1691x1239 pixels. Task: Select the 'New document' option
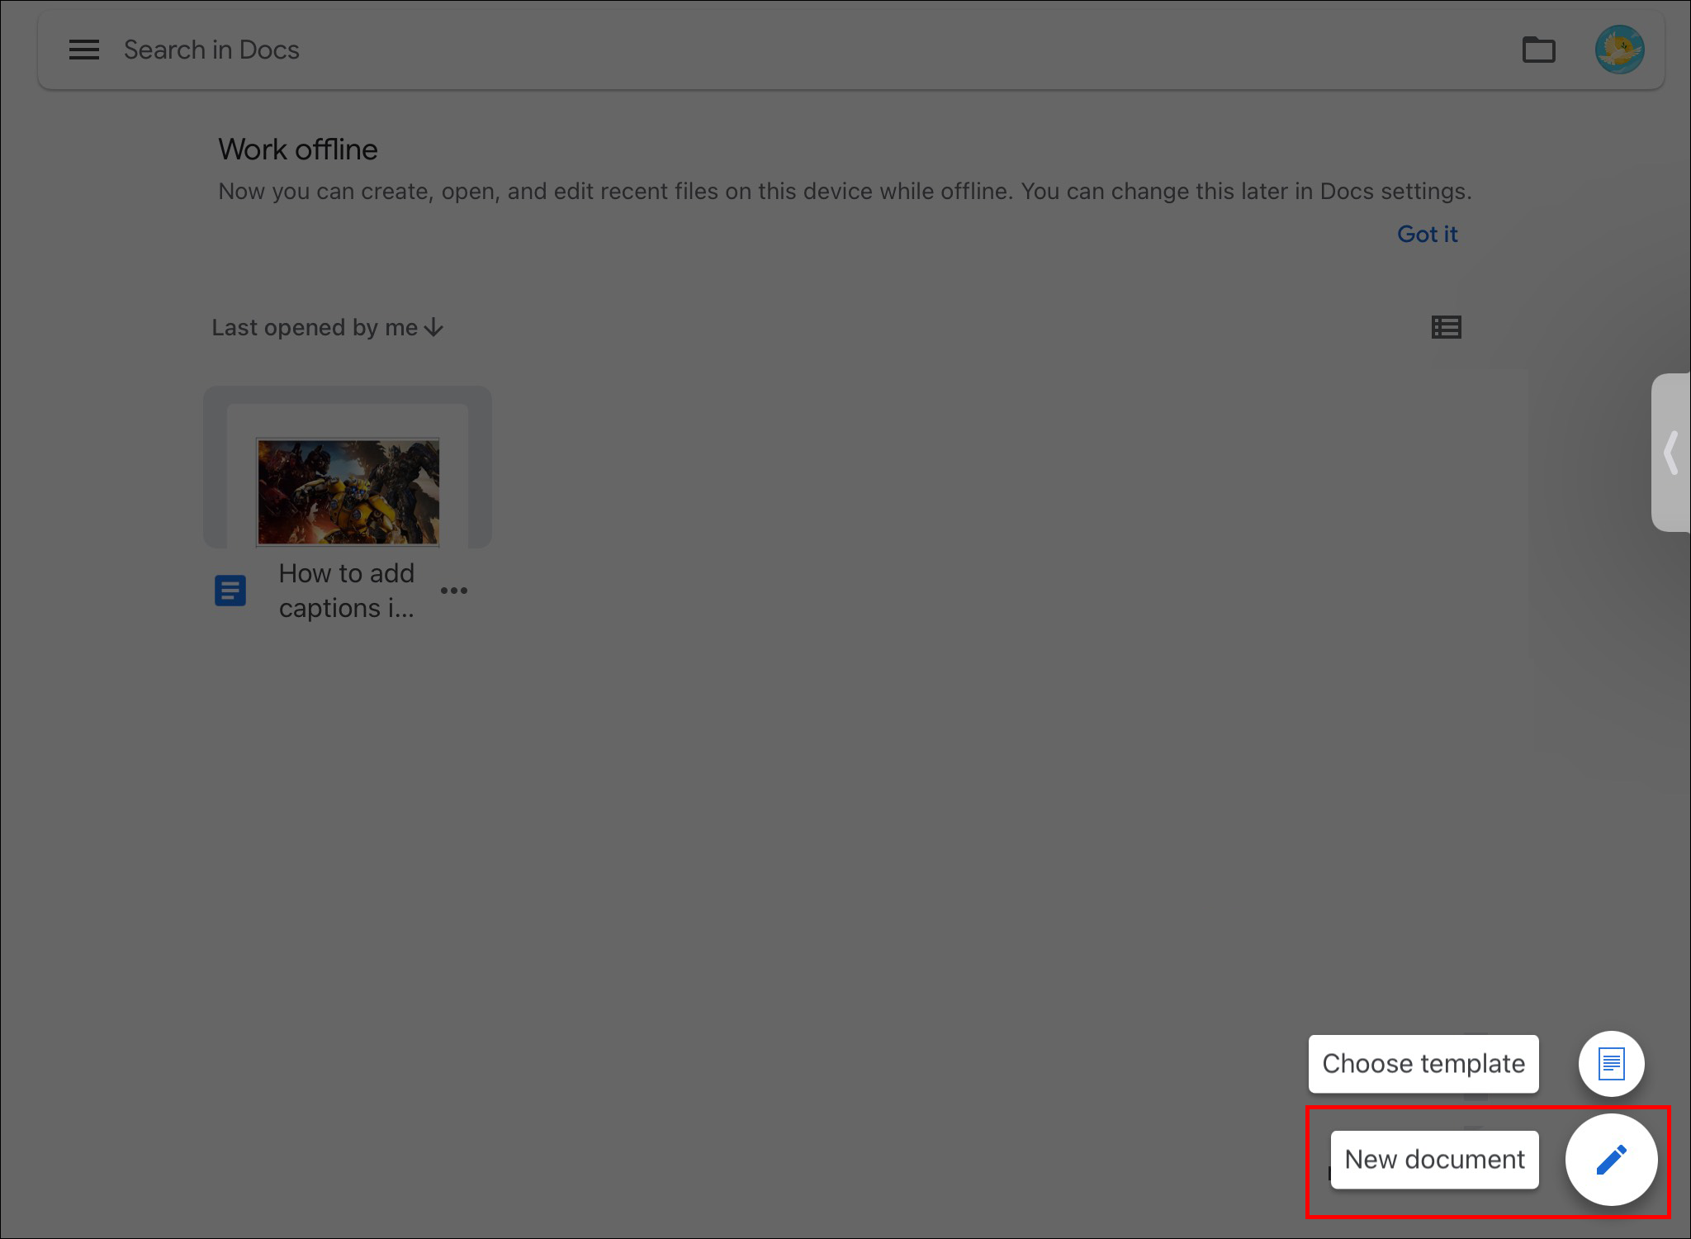[1434, 1160]
